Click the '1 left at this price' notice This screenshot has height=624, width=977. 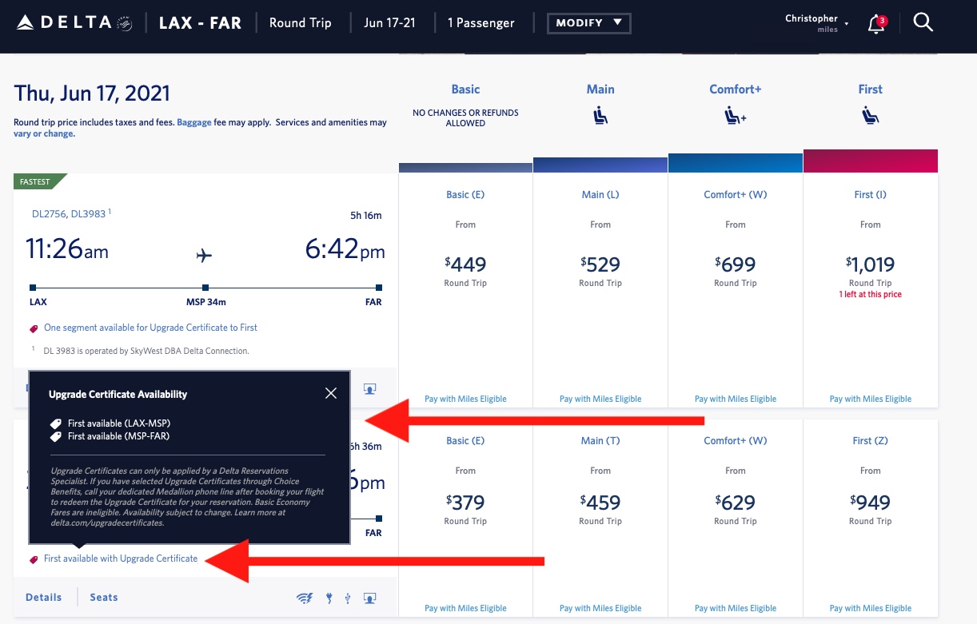tap(871, 295)
